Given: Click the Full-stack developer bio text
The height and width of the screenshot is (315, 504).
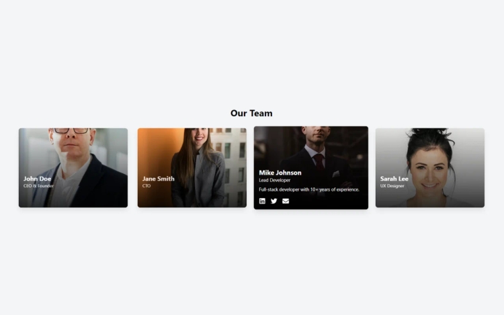Looking at the screenshot, I should (309, 190).
